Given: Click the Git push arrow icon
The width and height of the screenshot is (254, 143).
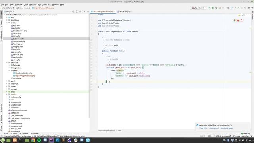Looking at the screenshot, I should (x=238, y=8).
